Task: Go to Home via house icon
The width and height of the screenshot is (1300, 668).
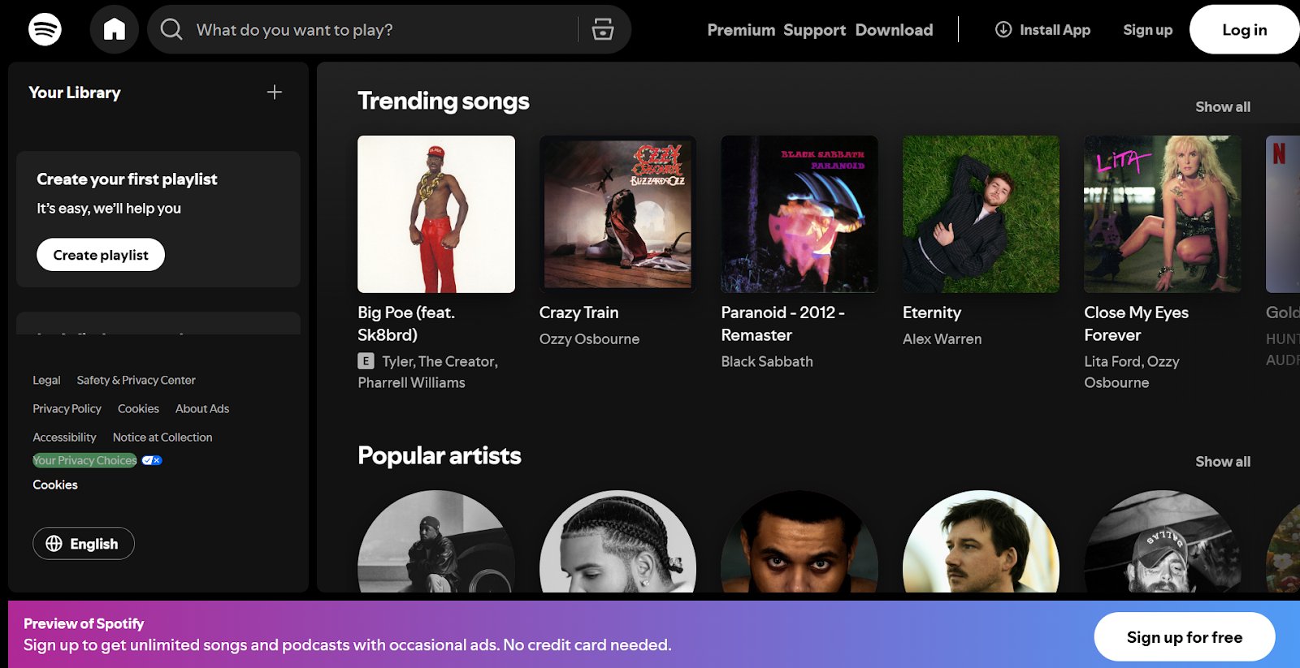Action: click(115, 29)
